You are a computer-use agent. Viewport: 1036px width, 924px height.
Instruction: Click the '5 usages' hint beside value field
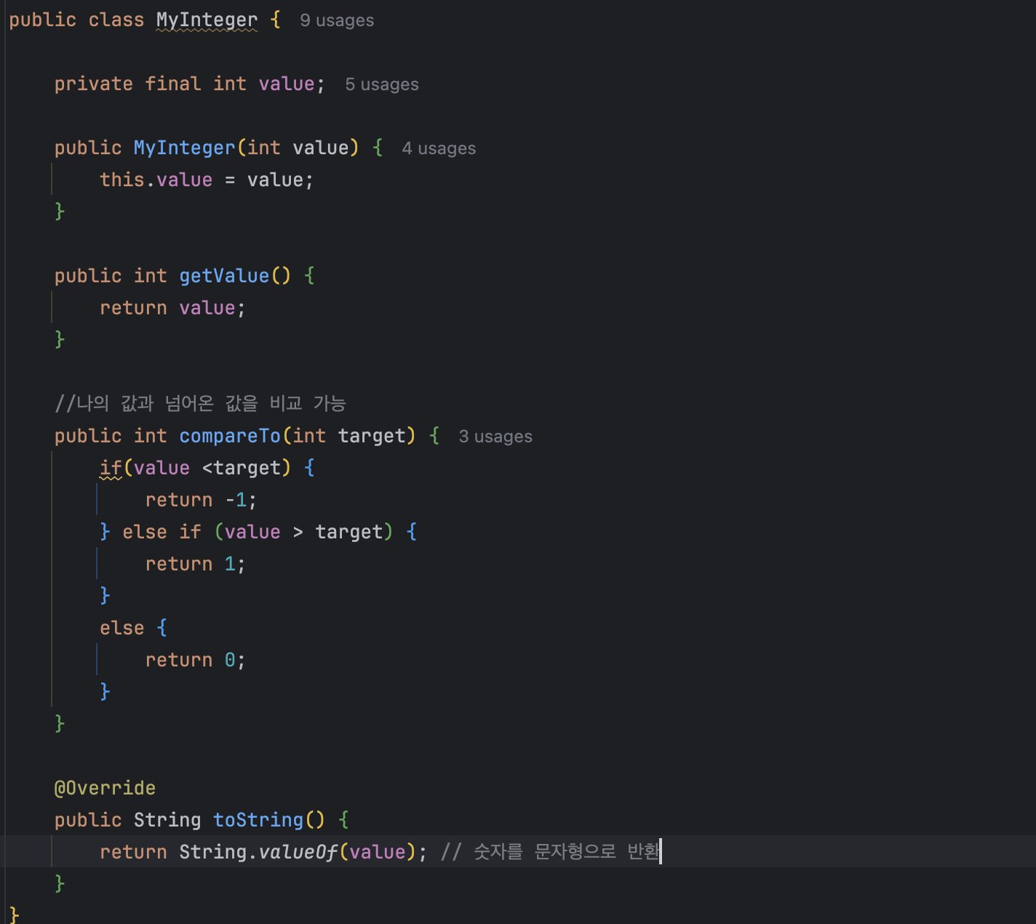[382, 84]
